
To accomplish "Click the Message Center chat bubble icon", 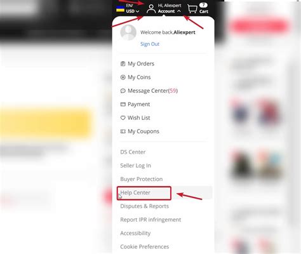I will pos(123,91).
